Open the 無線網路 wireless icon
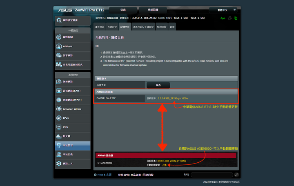The image size is (294, 186). pos(59,82)
